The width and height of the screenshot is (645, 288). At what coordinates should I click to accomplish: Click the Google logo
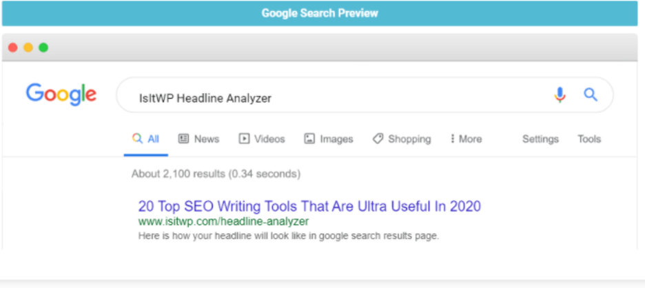[61, 94]
